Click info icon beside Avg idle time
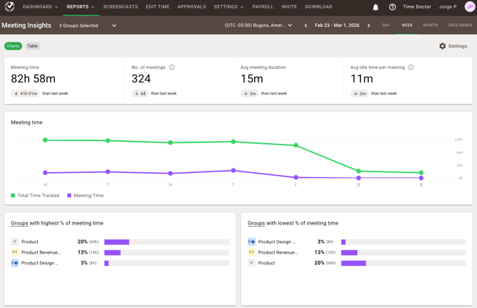The width and height of the screenshot is (477, 308). [411, 68]
